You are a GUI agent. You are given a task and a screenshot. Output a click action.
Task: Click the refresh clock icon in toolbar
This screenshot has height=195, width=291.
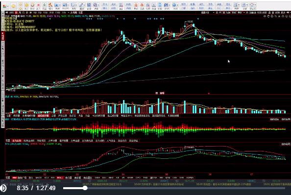[x=73, y=5]
